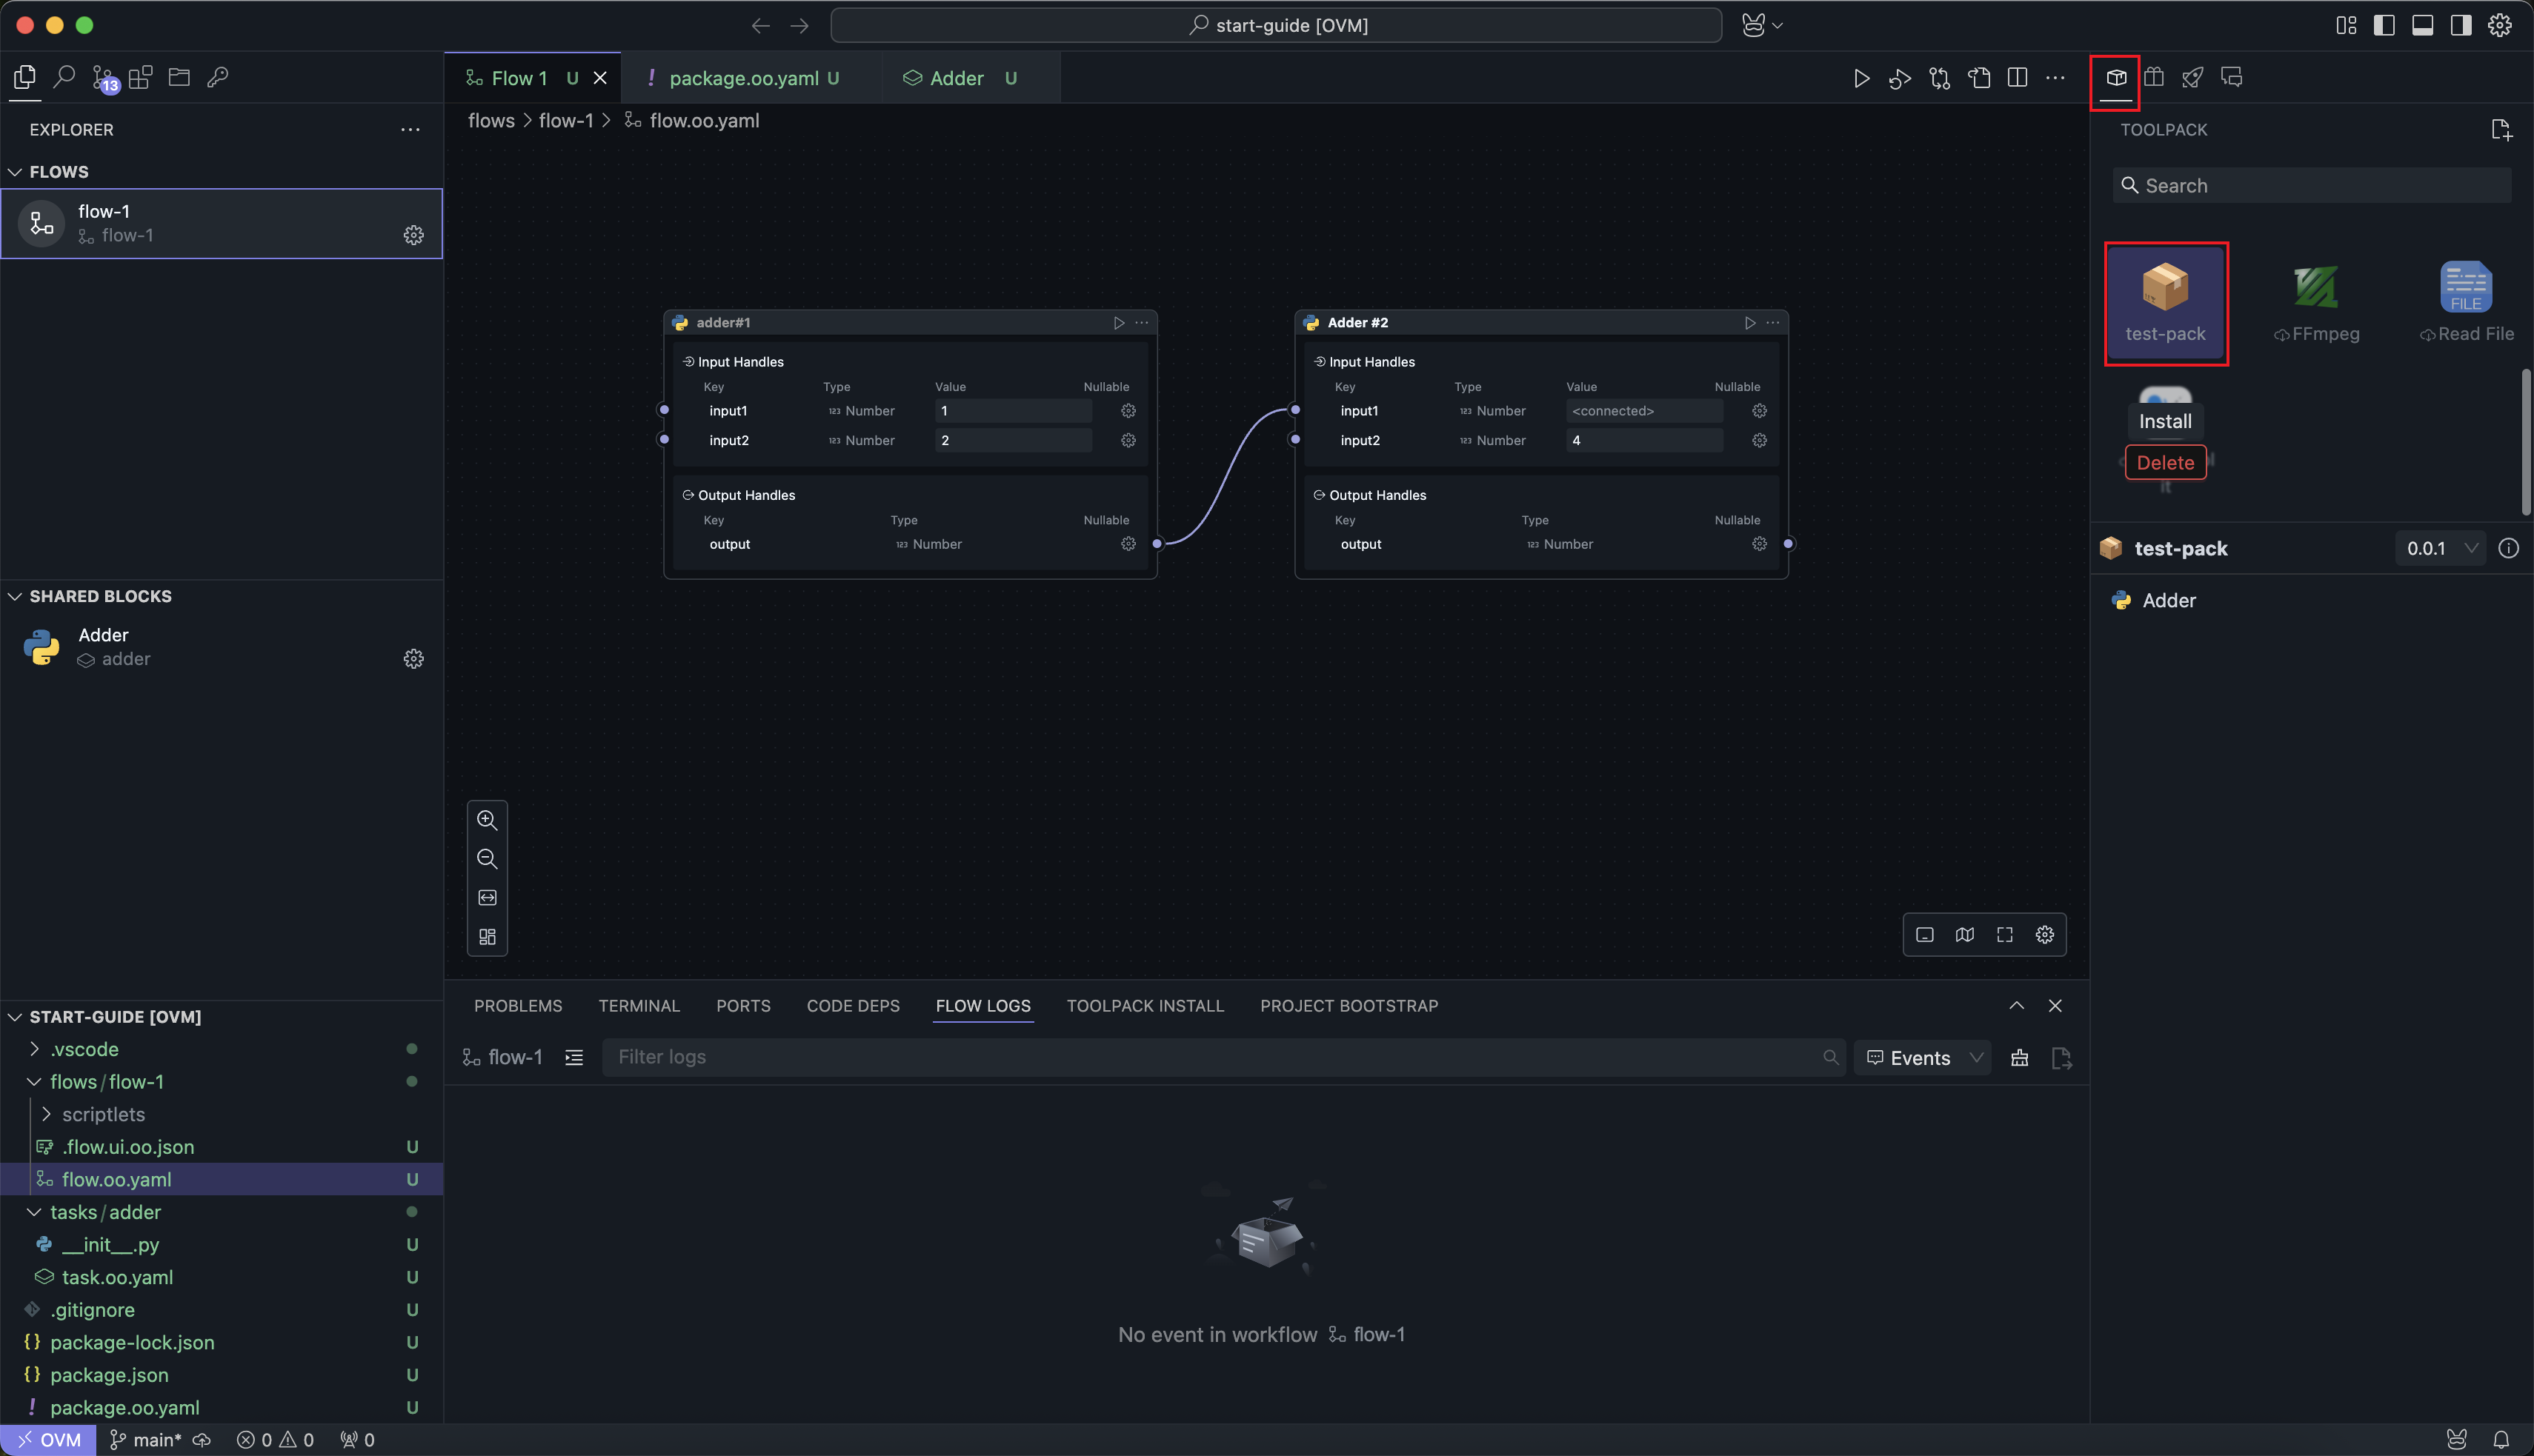Toggle the primary side bar layout button
The height and width of the screenshot is (1456, 2534).
click(2384, 25)
